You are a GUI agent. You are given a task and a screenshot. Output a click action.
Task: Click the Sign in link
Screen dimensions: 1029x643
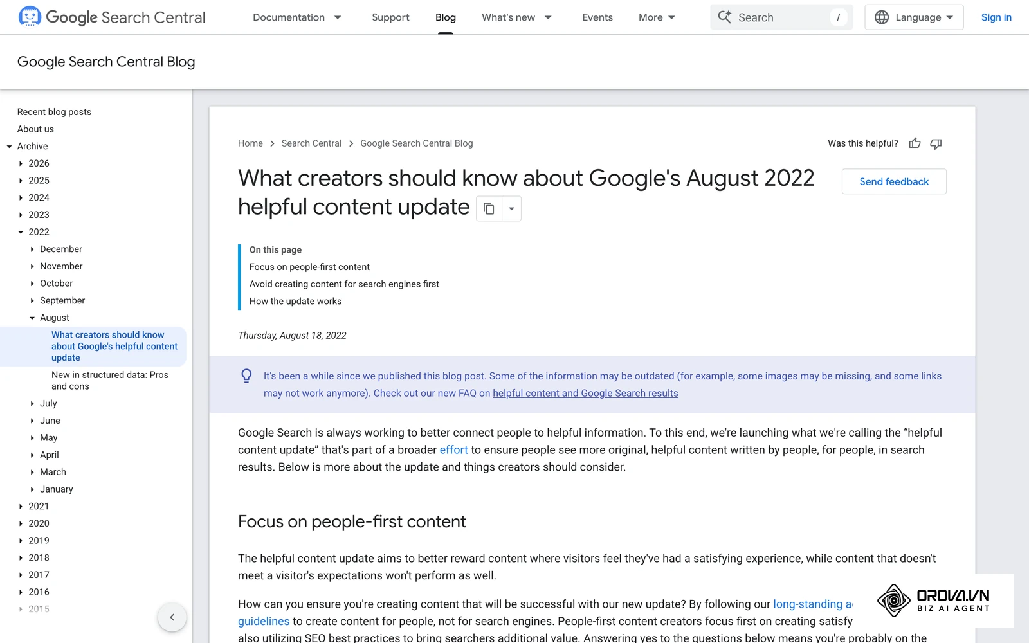pyautogui.click(x=996, y=17)
